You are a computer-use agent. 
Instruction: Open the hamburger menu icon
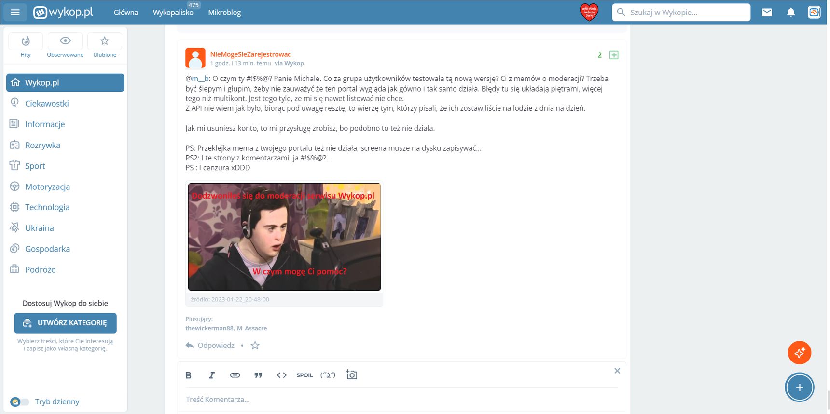[15, 12]
